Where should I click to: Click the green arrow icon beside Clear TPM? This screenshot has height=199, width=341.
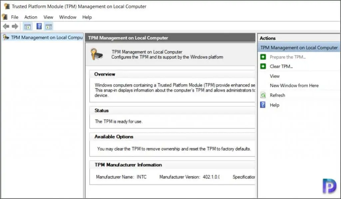263,66
